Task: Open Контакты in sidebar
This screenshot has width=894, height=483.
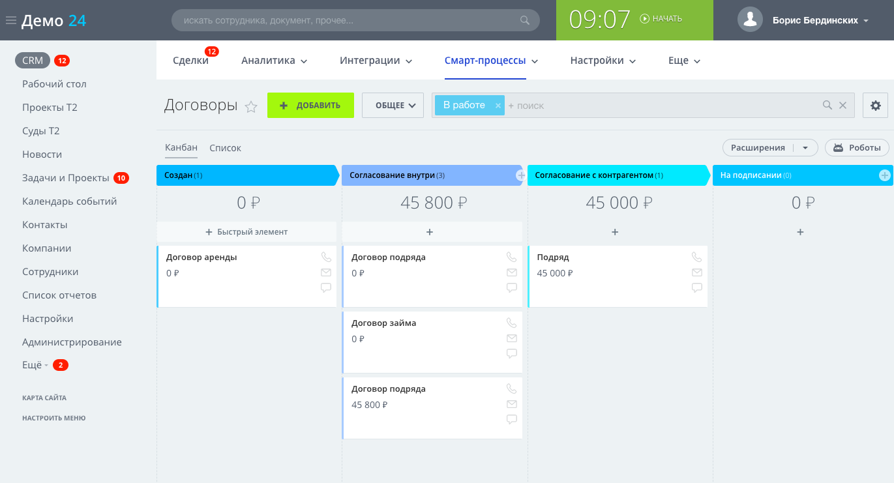Action: tap(45, 225)
